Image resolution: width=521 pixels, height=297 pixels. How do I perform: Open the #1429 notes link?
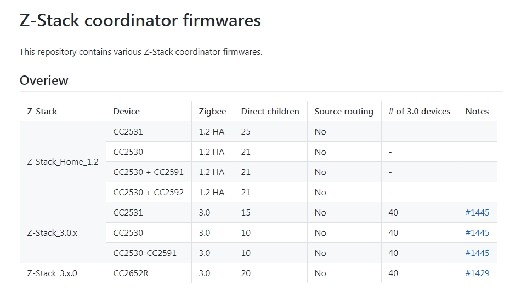coord(477,273)
